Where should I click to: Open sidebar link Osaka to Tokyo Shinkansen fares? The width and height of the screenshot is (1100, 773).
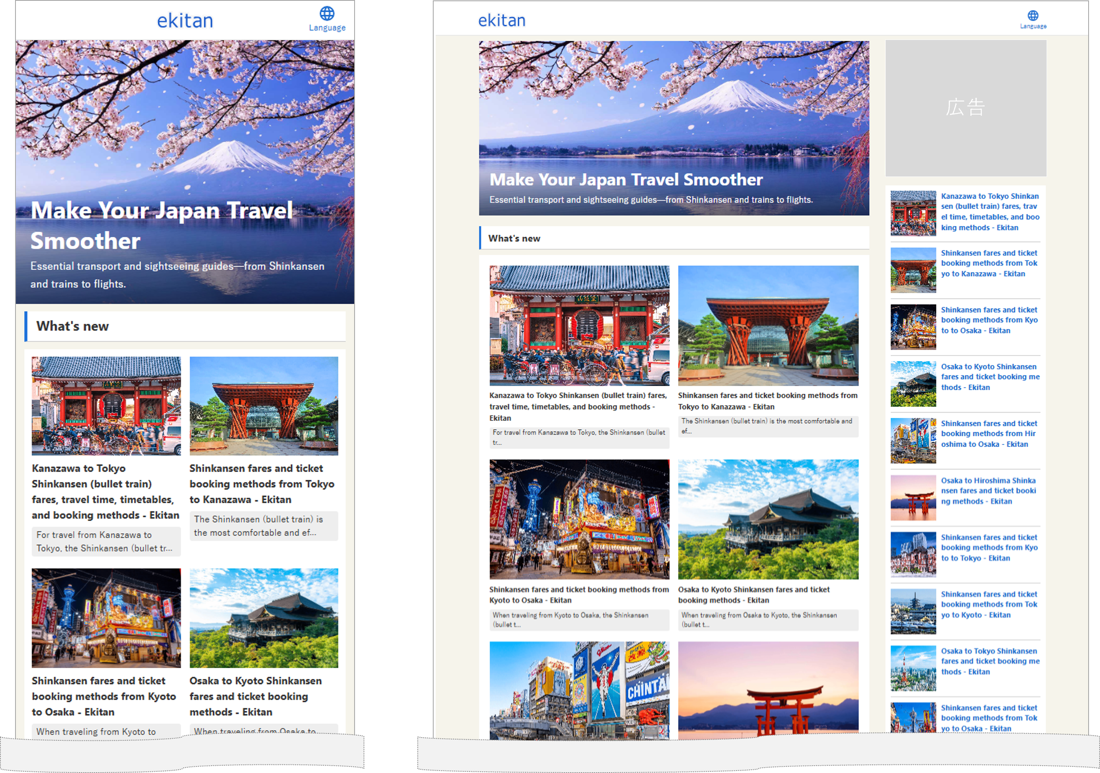click(990, 661)
